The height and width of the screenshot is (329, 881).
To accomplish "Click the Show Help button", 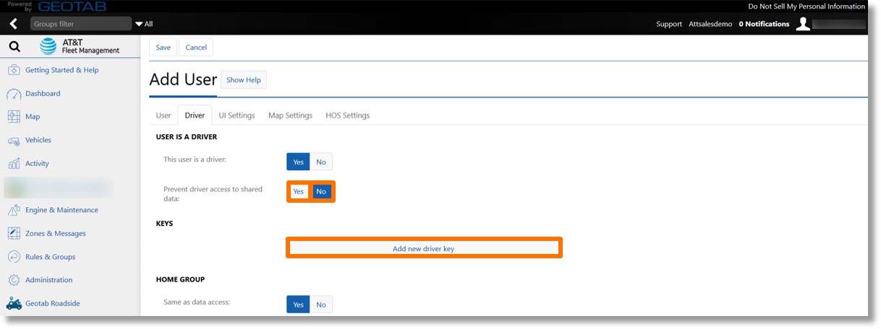I will (244, 80).
